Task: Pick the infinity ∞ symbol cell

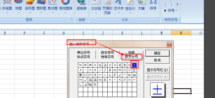Action: coord(120,70)
